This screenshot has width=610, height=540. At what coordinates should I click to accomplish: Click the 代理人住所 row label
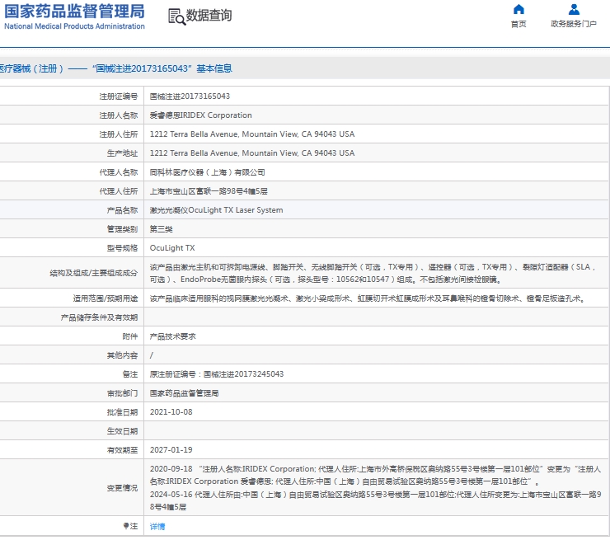[119, 191]
